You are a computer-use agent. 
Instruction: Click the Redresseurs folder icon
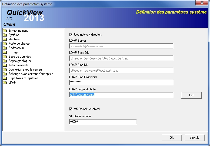click(5, 48)
